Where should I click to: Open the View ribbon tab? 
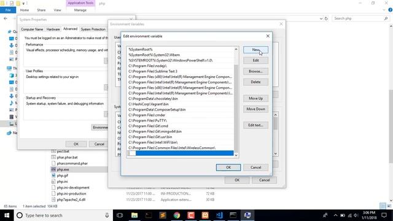click(57, 10)
